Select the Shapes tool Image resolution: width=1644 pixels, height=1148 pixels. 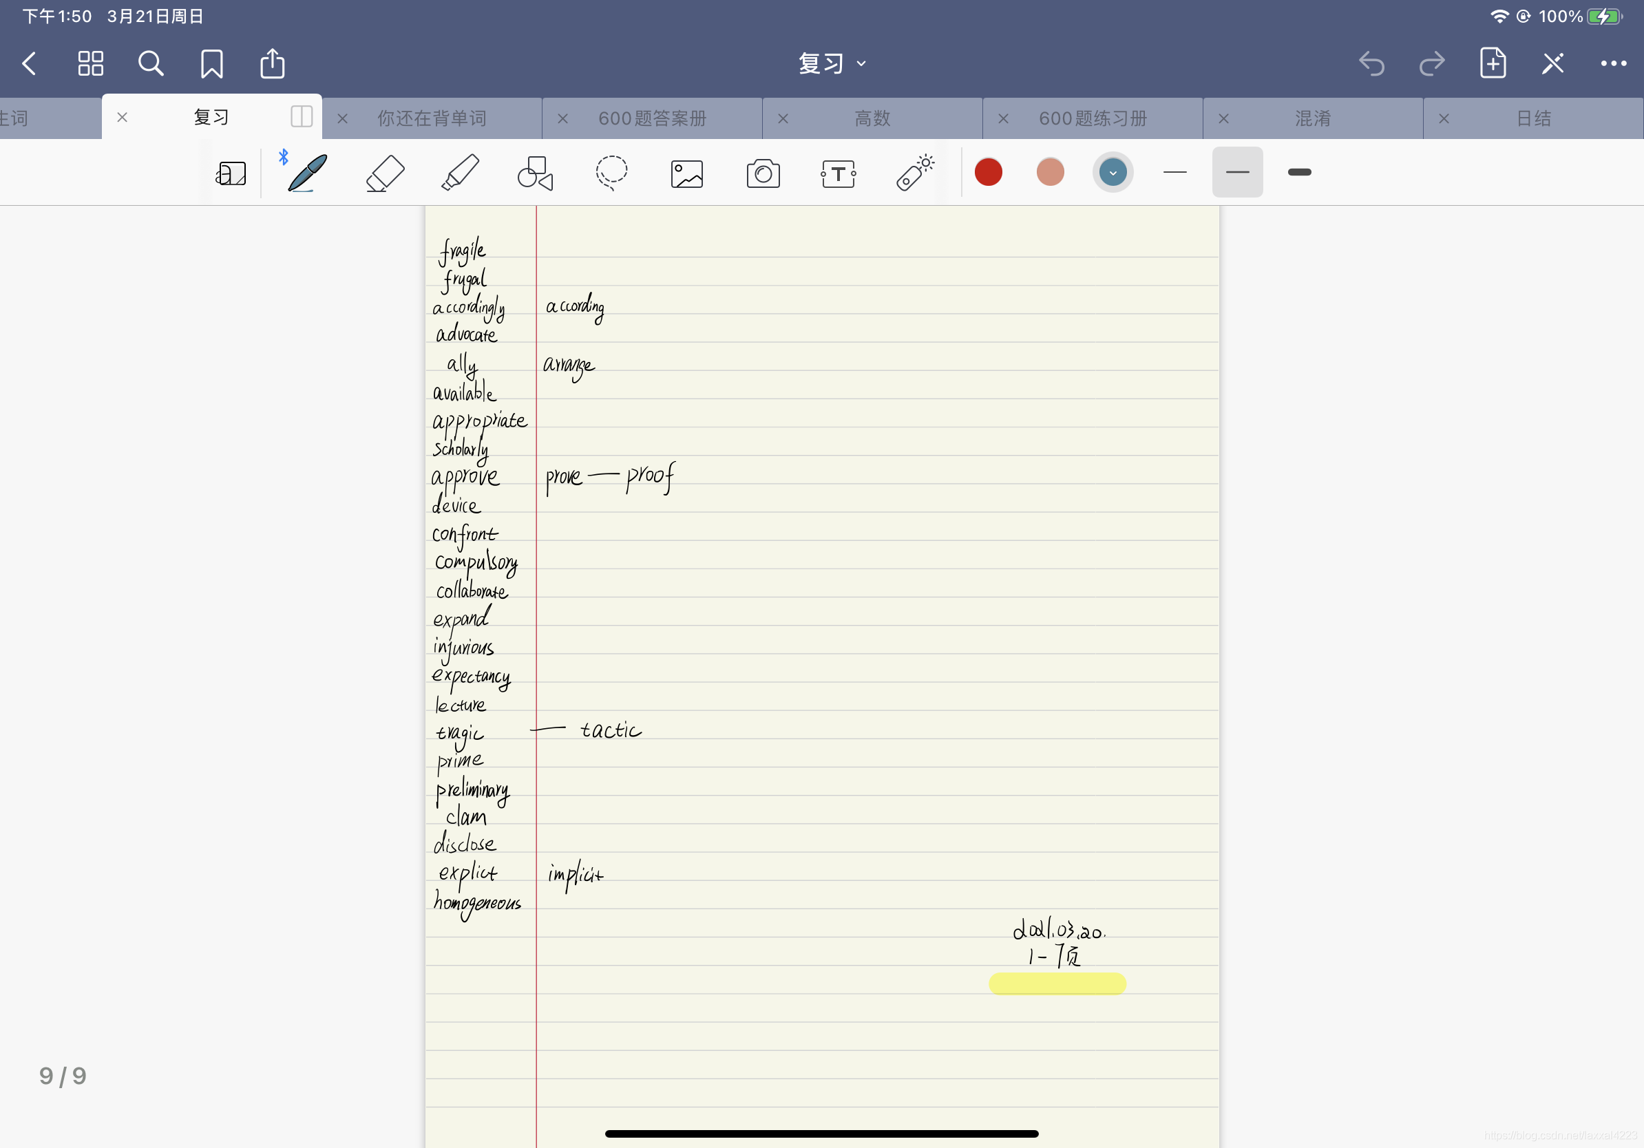(536, 173)
